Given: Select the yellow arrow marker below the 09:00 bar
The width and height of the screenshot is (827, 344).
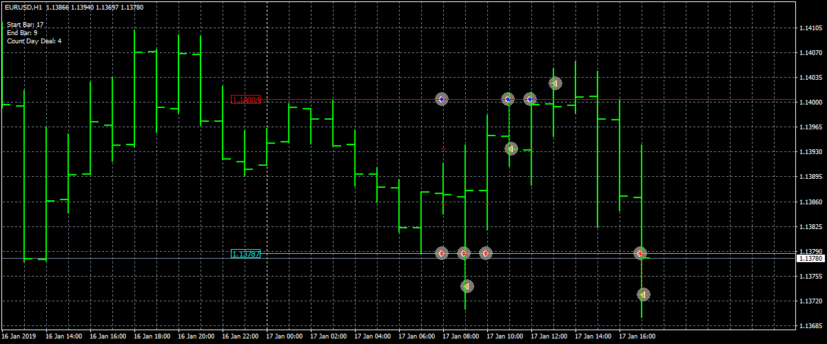Looking at the screenshot, I should 467,286.
